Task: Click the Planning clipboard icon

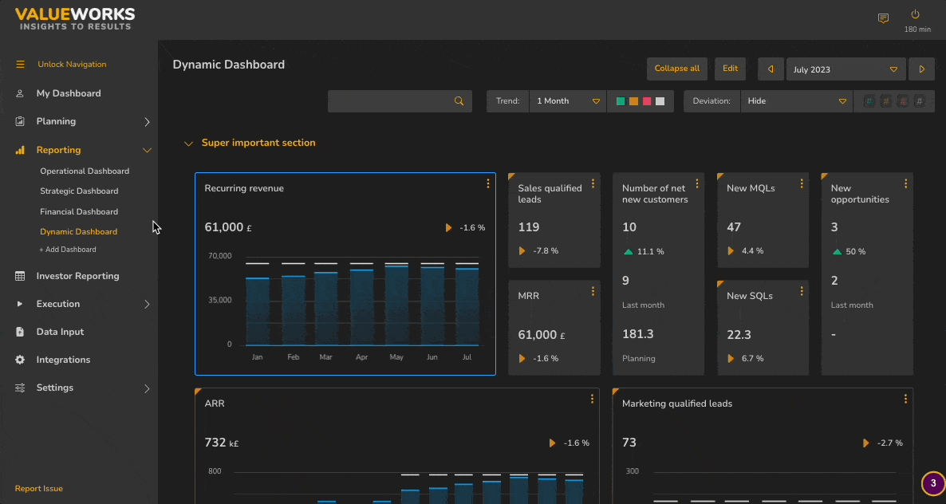Action: click(20, 121)
